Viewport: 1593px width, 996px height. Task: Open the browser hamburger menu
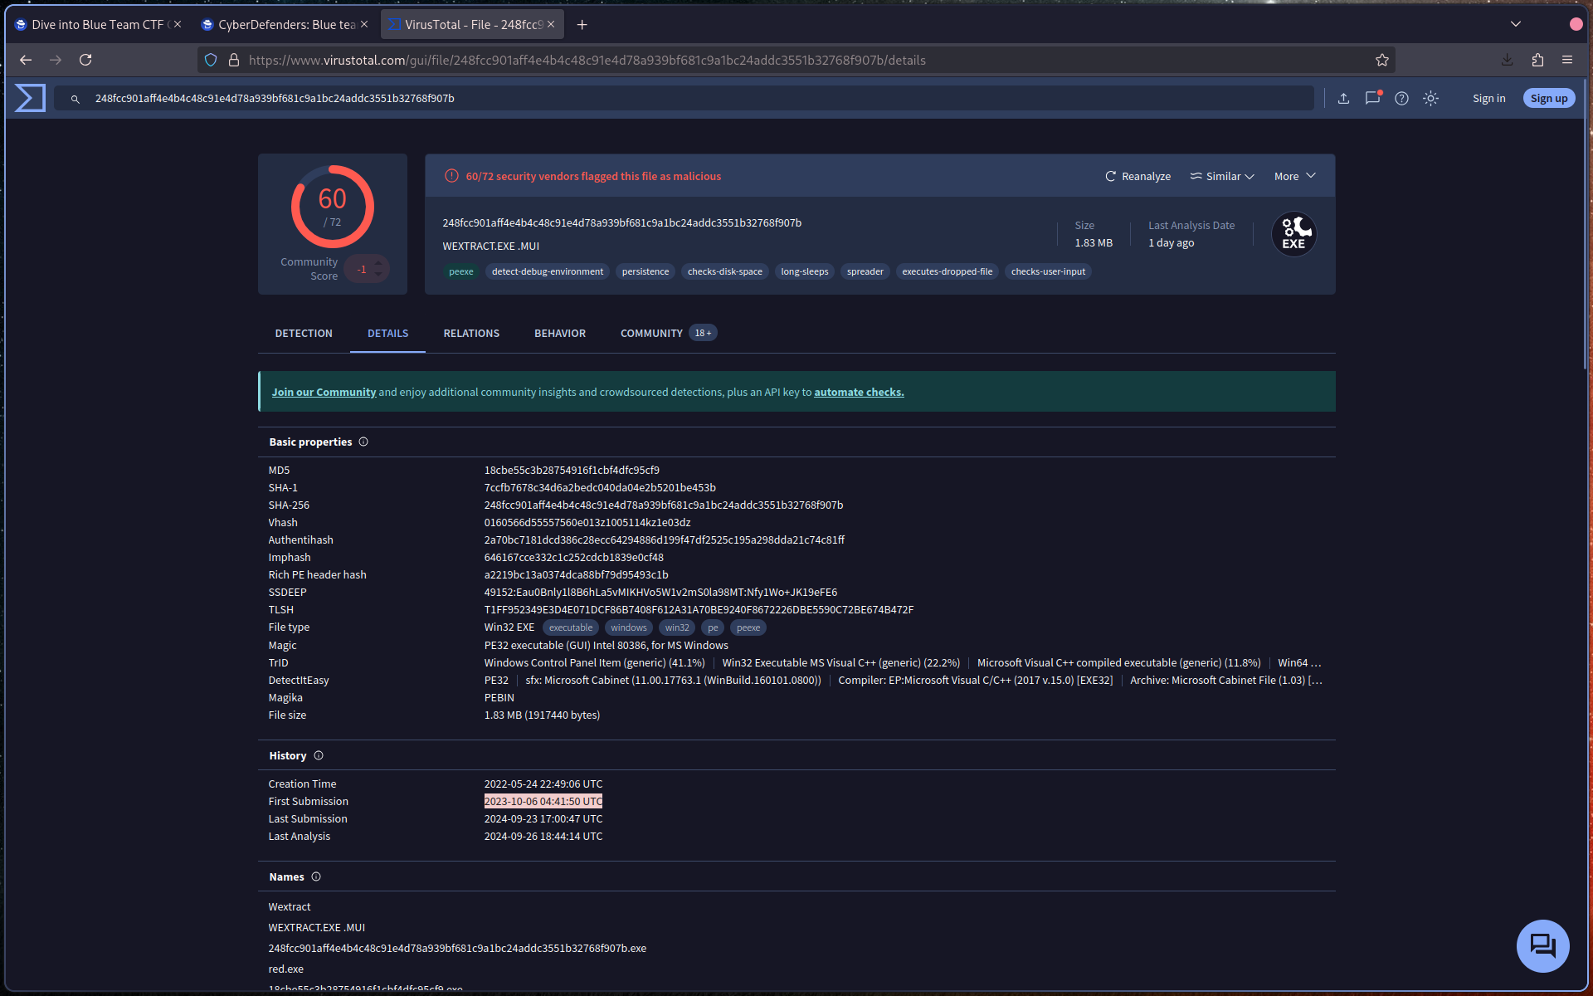(x=1567, y=60)
